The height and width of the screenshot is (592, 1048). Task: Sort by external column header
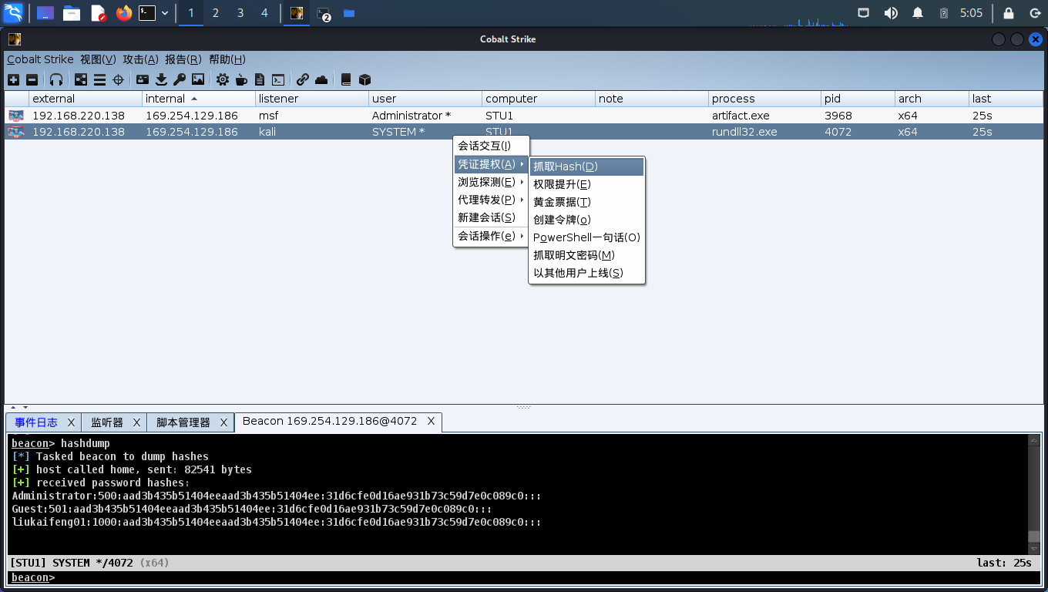86,99
